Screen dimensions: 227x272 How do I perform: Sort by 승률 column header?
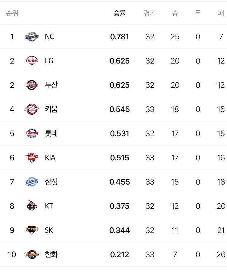click(120, 13)
